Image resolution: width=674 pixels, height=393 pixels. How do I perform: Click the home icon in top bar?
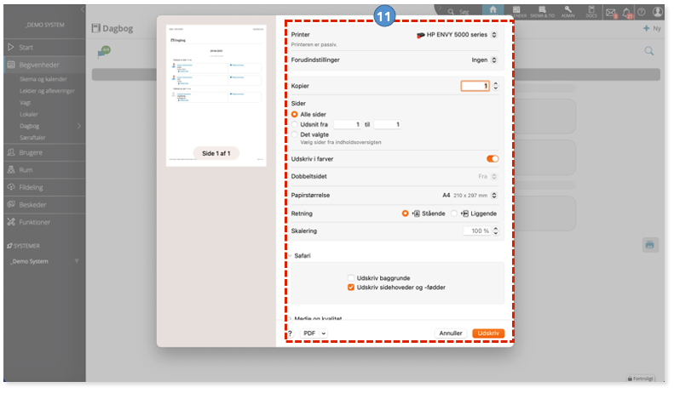493,11
